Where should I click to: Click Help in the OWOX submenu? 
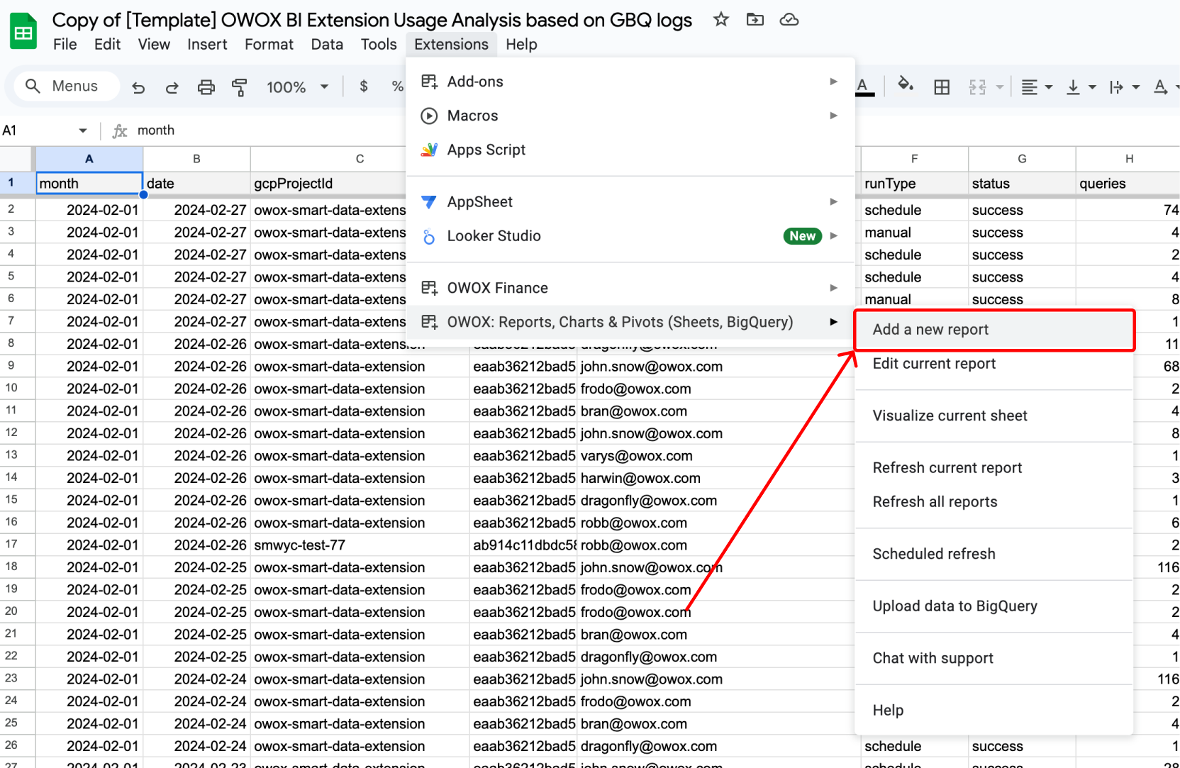click(x=994, y=711)
